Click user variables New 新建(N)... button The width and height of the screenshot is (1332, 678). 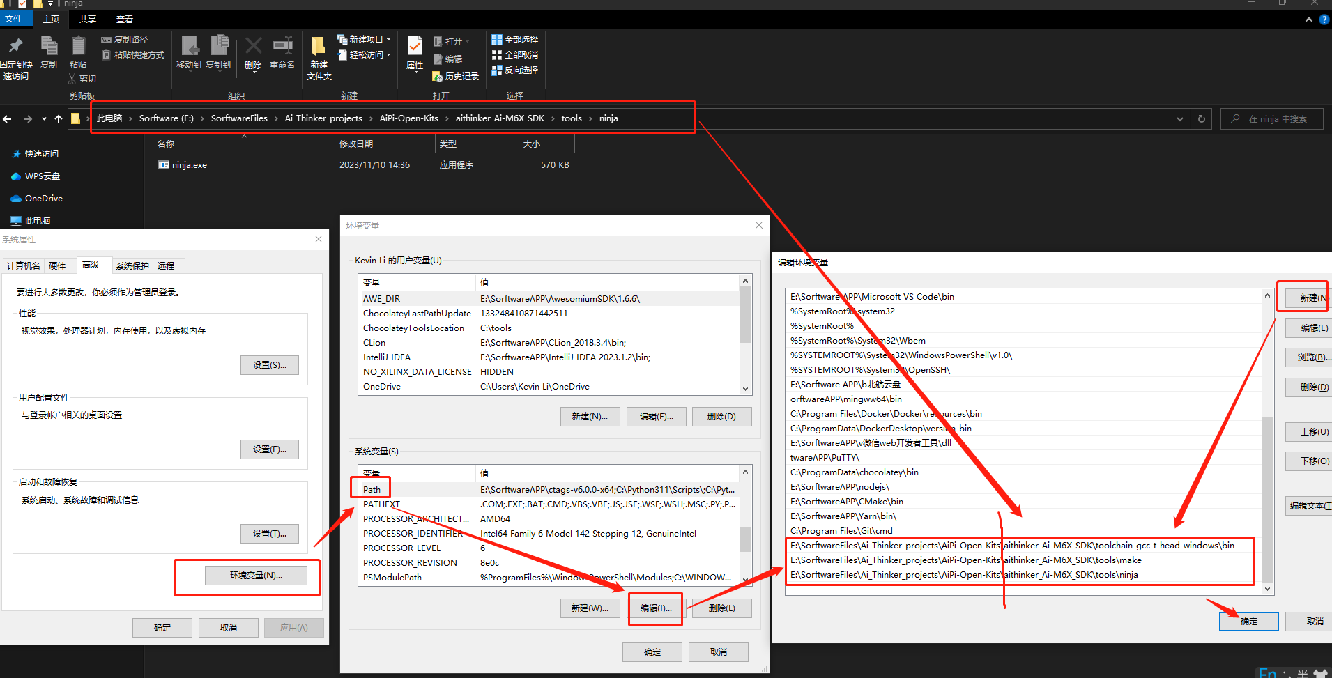click(x=590, y=417)
